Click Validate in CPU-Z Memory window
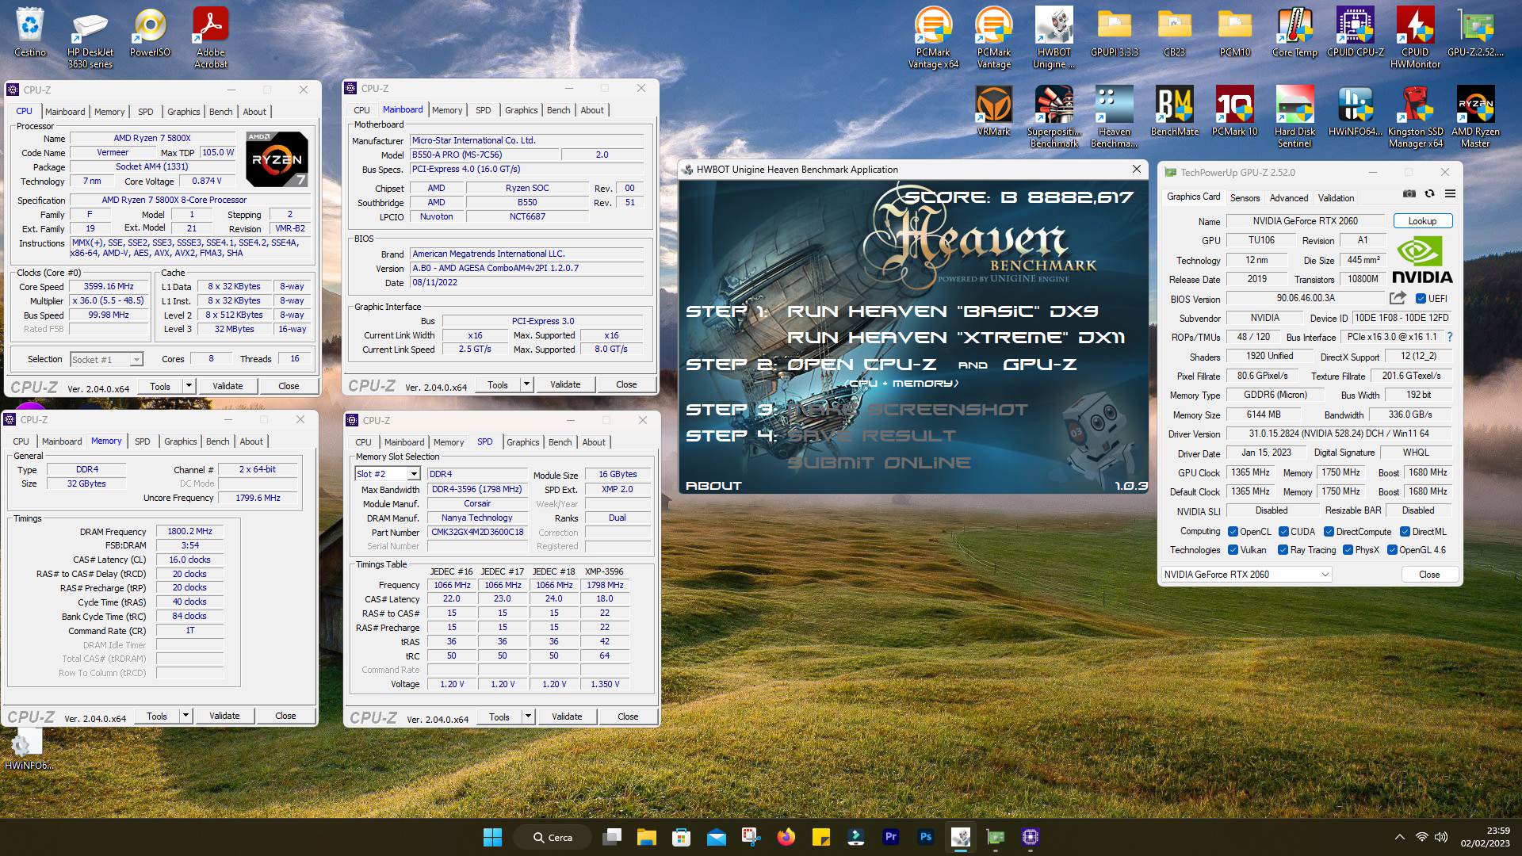 coord(224,716)
